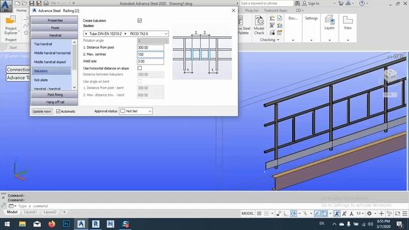The width and height of the screenshot is (409, 230).
Task: Expand the quick access toolbar customize arrow
Action: pyautogui.click(x=74, y=3)
